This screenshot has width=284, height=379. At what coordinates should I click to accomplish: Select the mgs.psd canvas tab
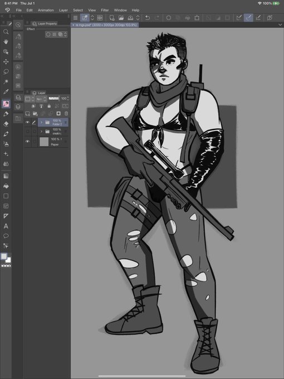tap(105, 25)
